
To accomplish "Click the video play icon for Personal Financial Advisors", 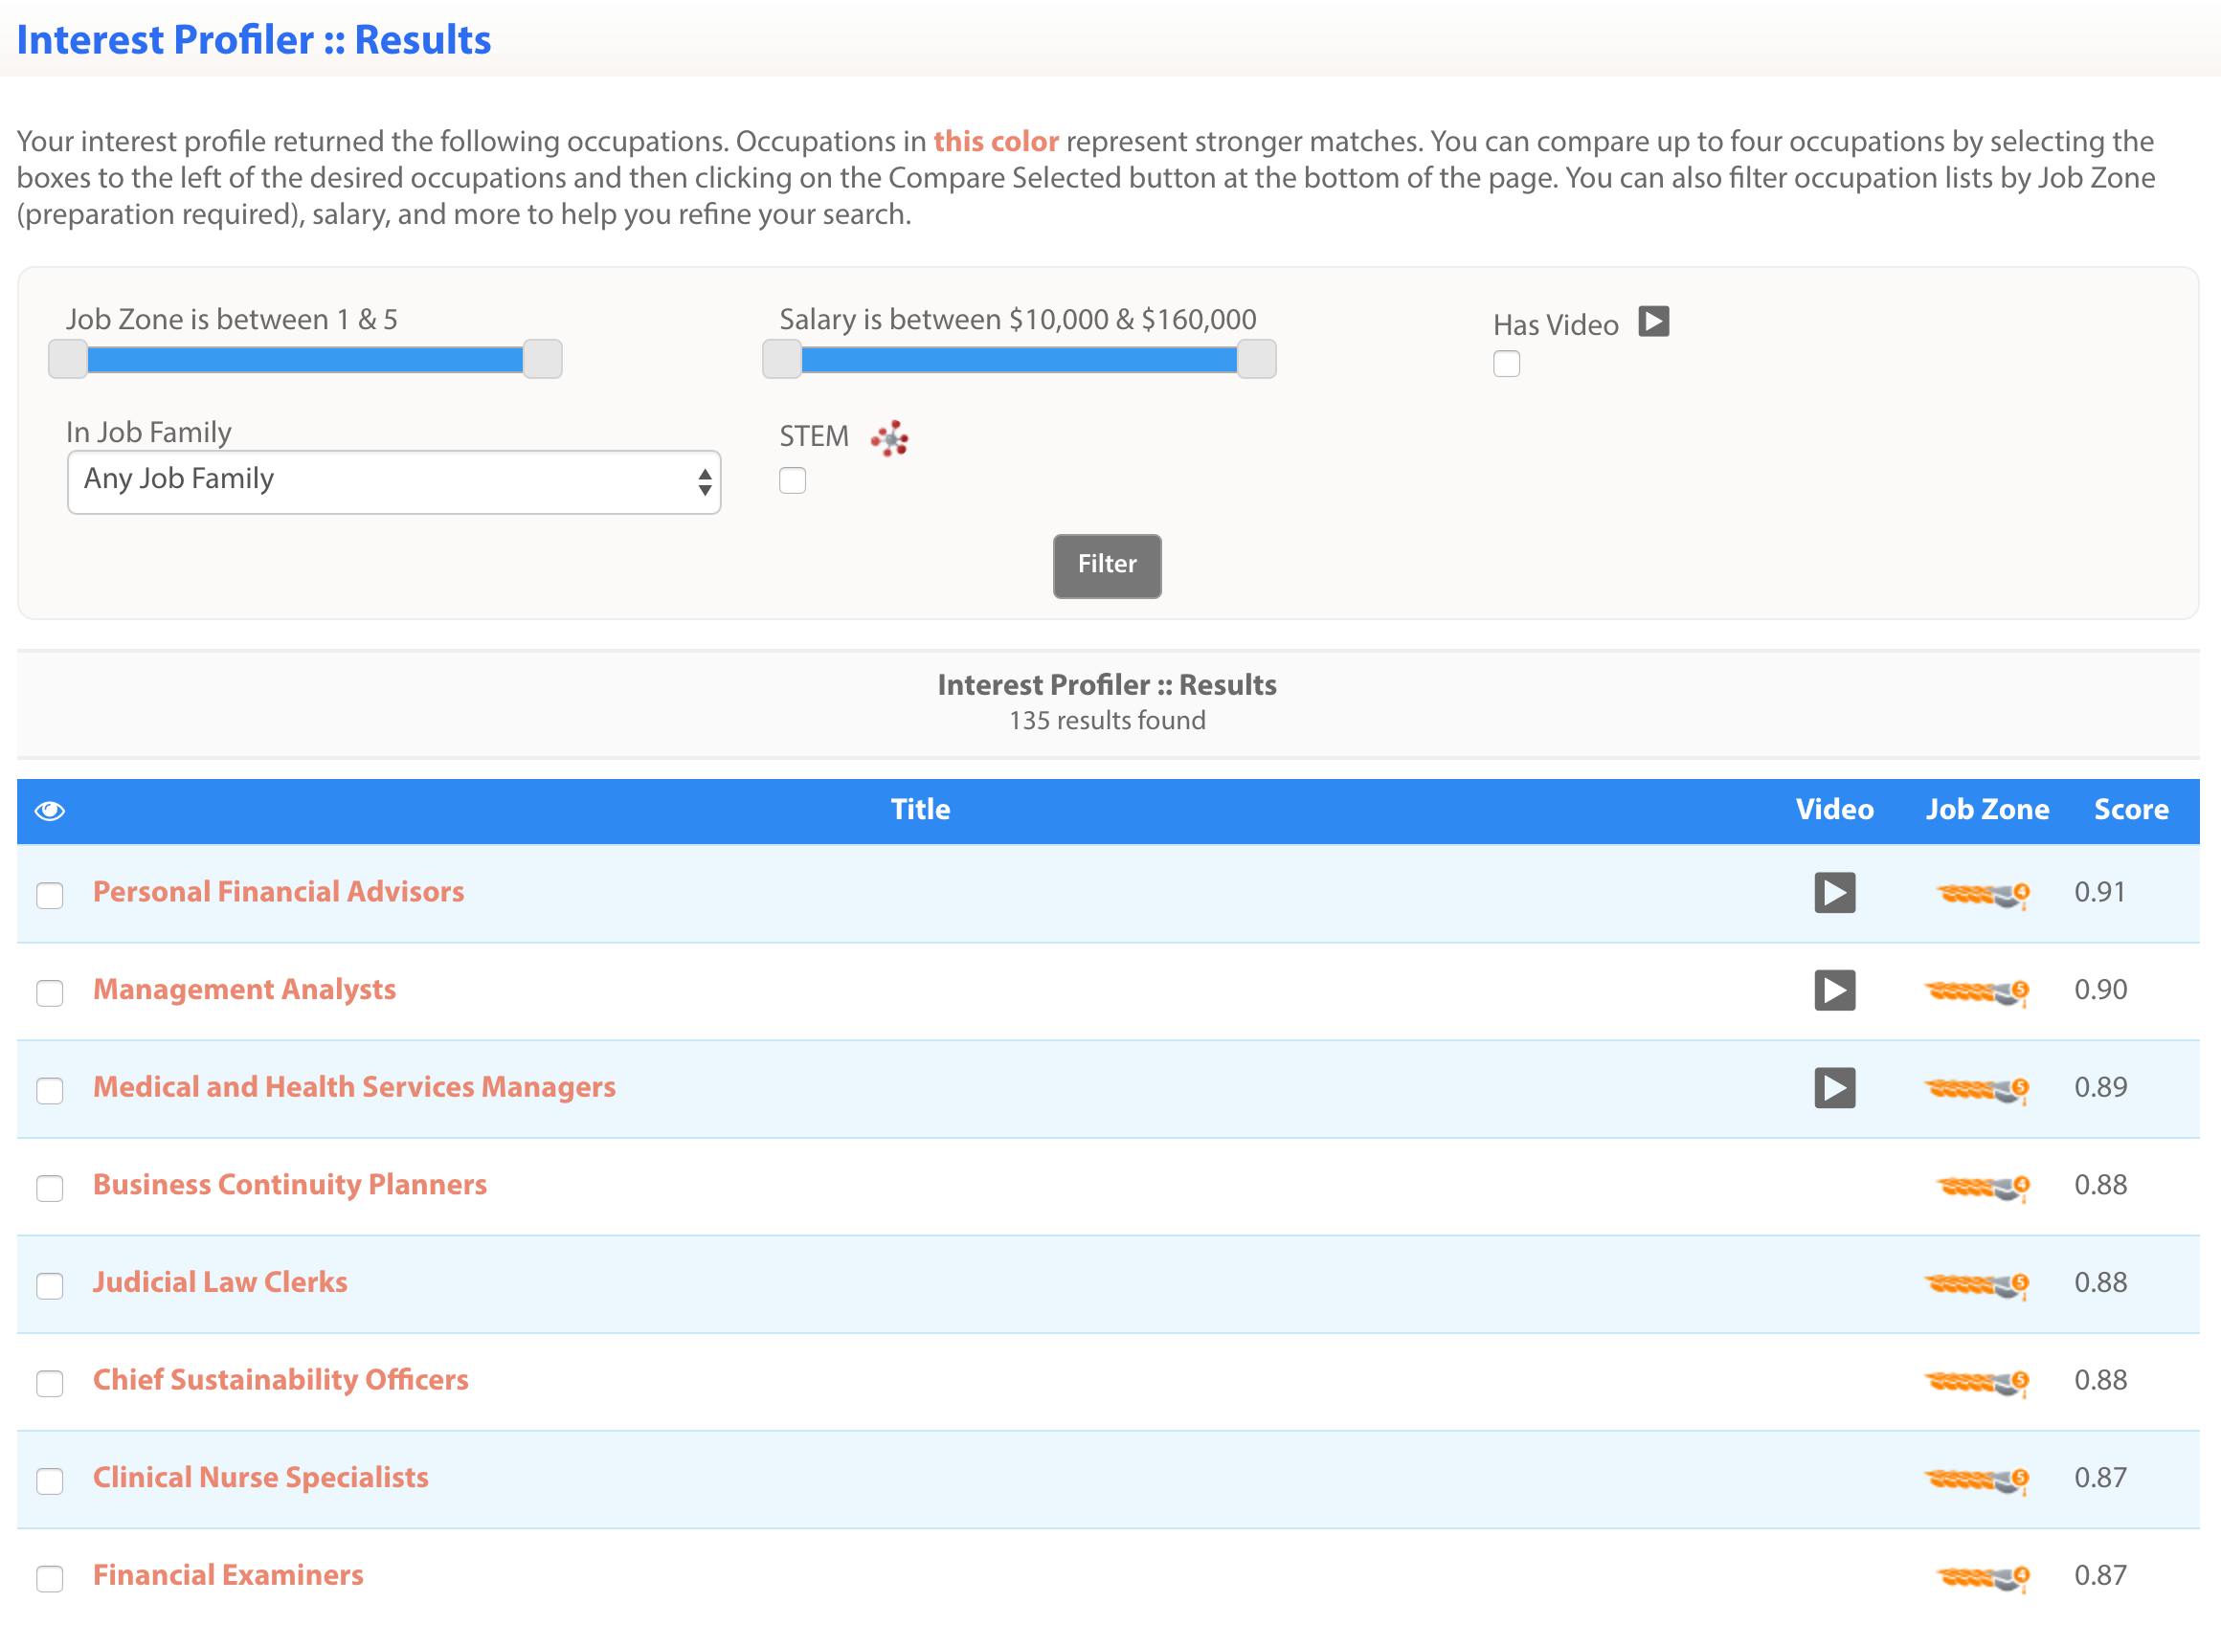I will click(1835, 893).
